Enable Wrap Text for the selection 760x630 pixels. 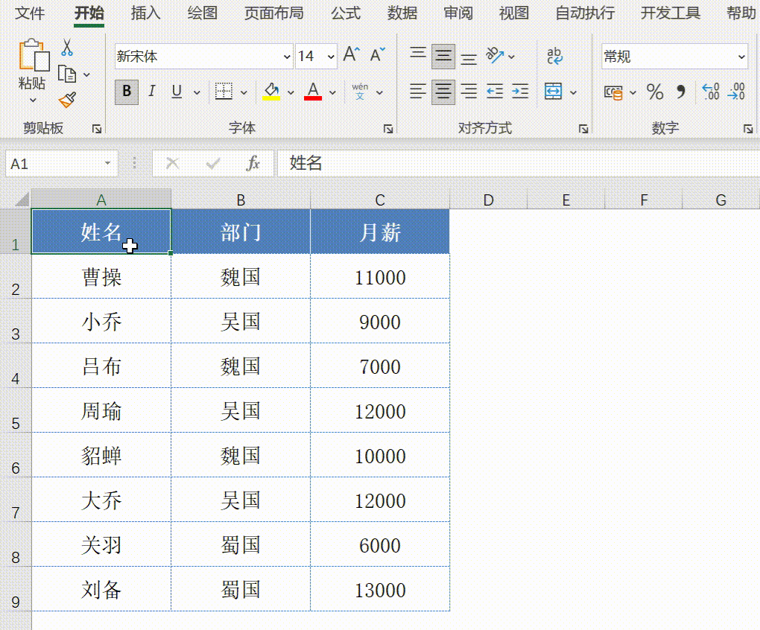554,54
